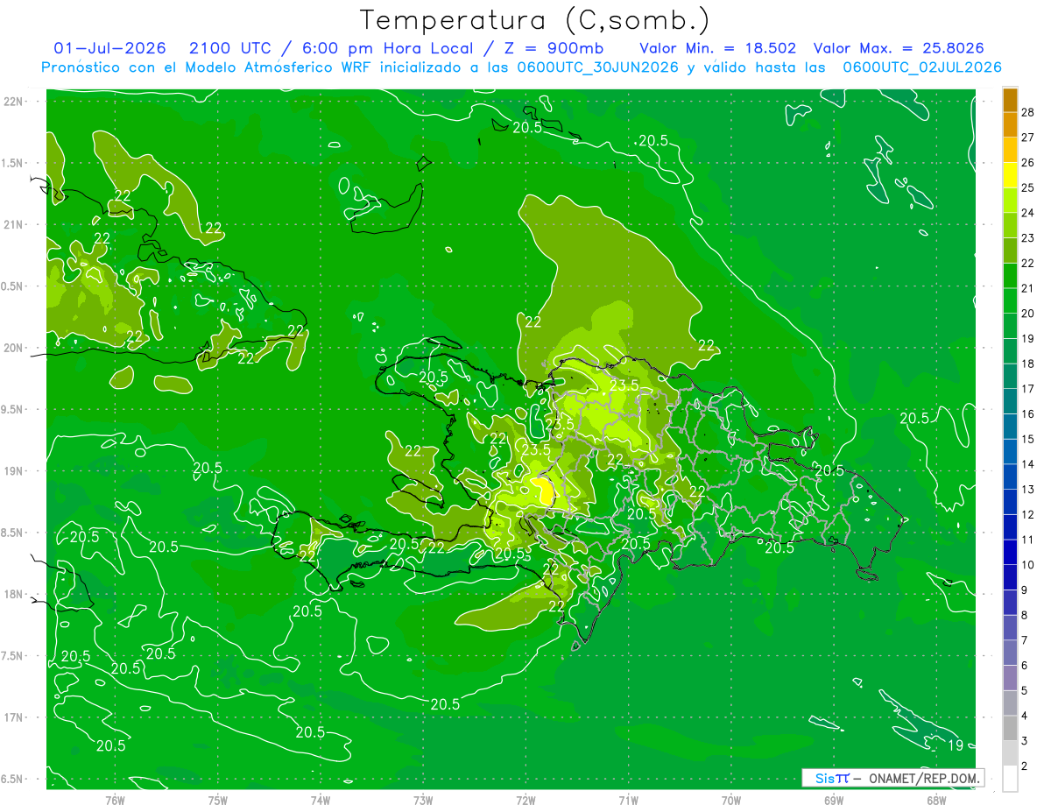Pick the green band between 20 and 21
Screen dimensions: 1051x812
(1010, 301)
